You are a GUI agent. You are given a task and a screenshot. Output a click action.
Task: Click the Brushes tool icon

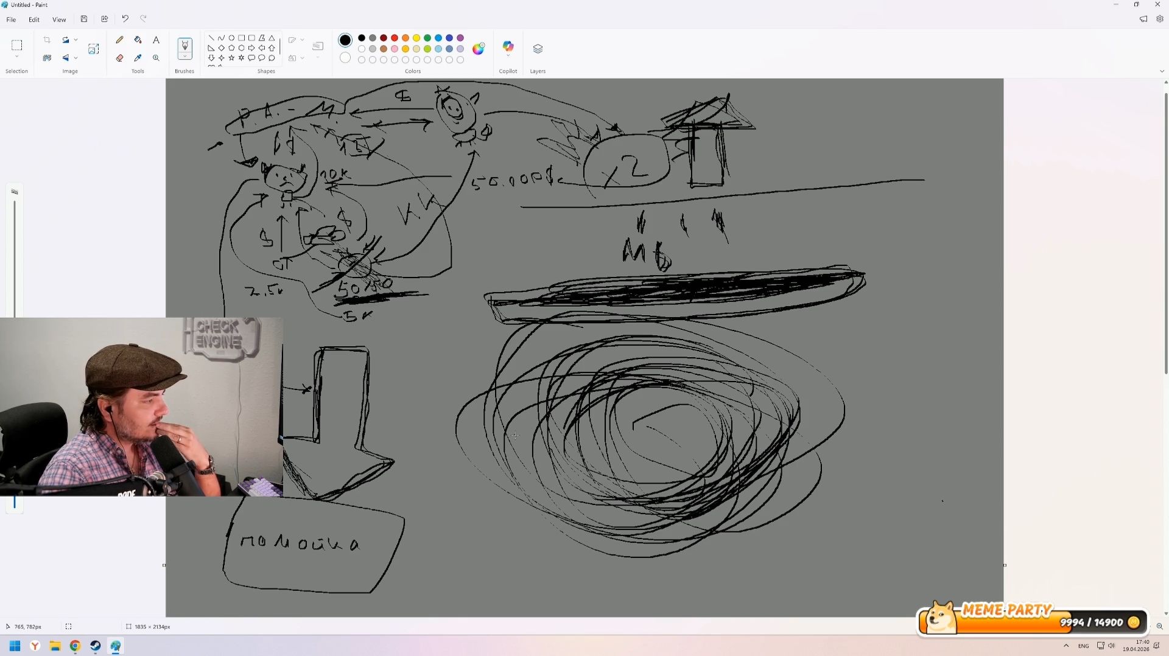point(184,46)
